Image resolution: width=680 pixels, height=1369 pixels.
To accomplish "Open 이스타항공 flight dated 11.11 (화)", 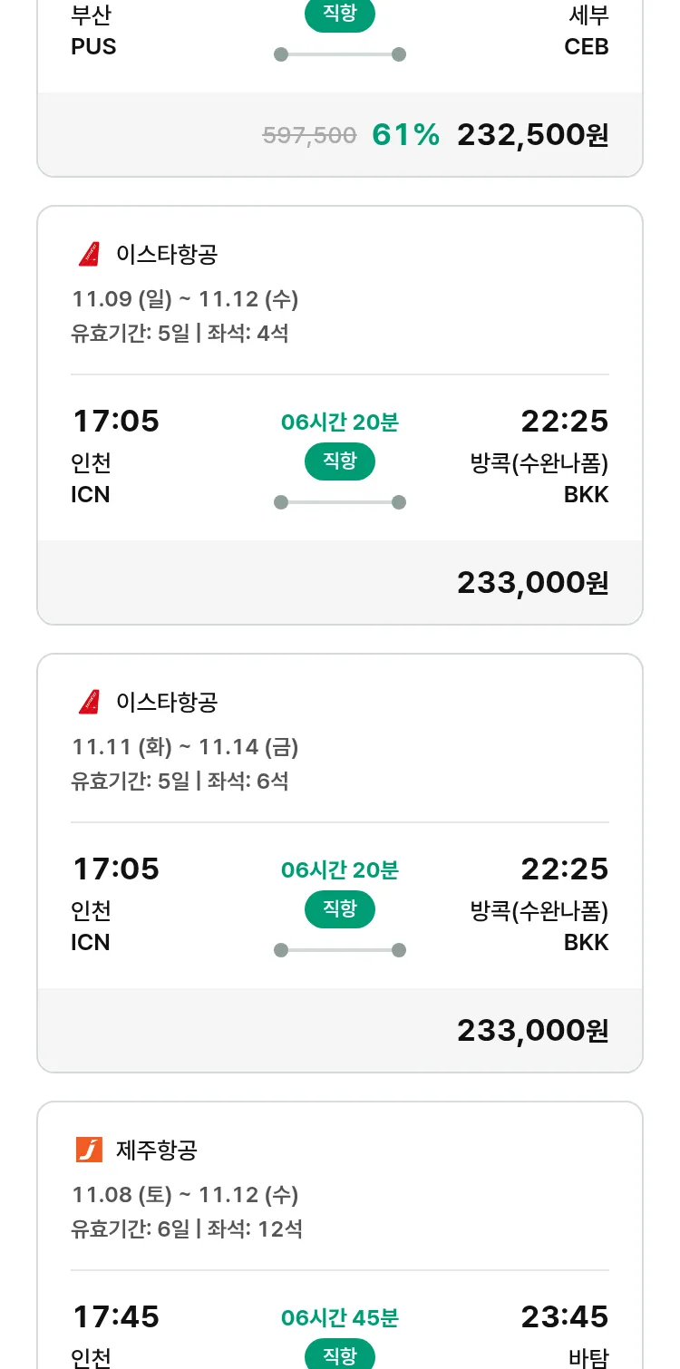I will (x=167, y=703).
